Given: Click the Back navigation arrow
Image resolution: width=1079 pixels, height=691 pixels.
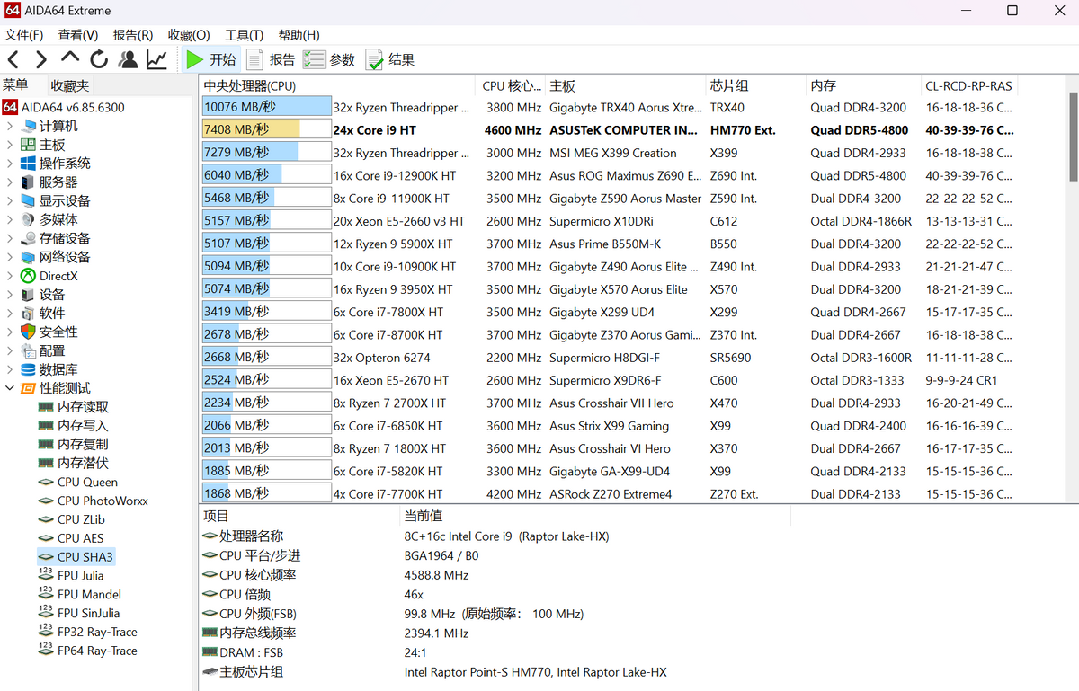Looking at the screenshot, I should pyautogui.click(x=13, y=60).
